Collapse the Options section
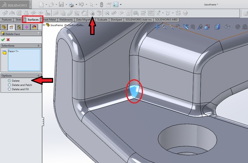Viewport: 248px width, 163px height. (38, 76)
